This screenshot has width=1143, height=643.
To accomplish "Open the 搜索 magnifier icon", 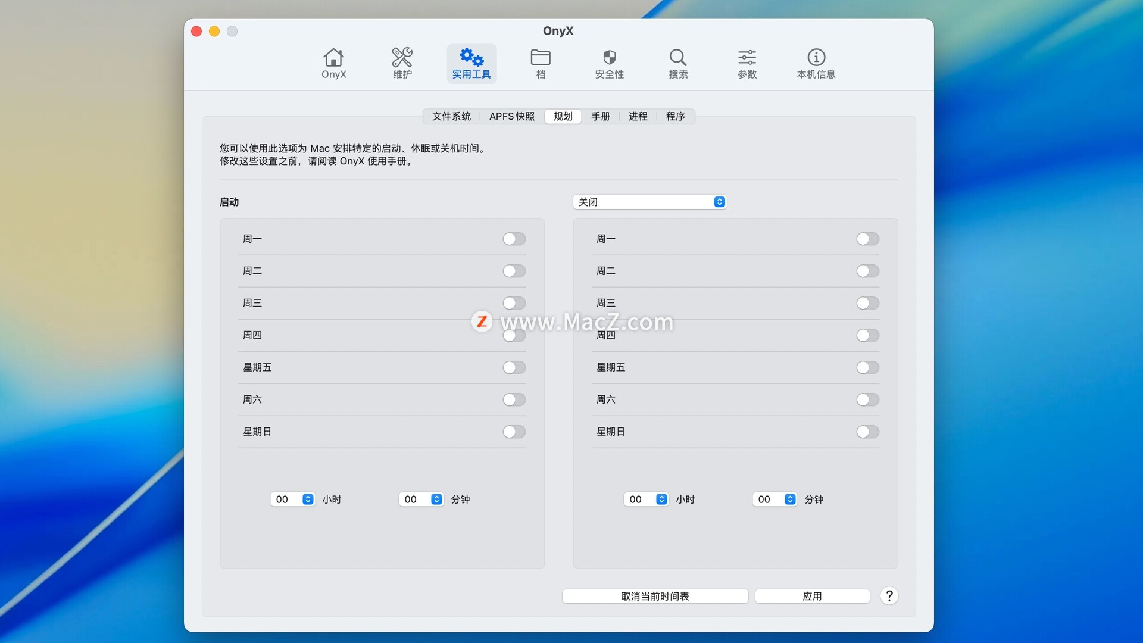I will point(678,64).
